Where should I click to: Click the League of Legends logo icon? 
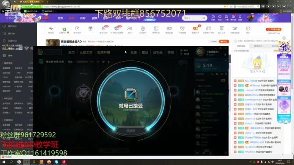tap(40, 52)
